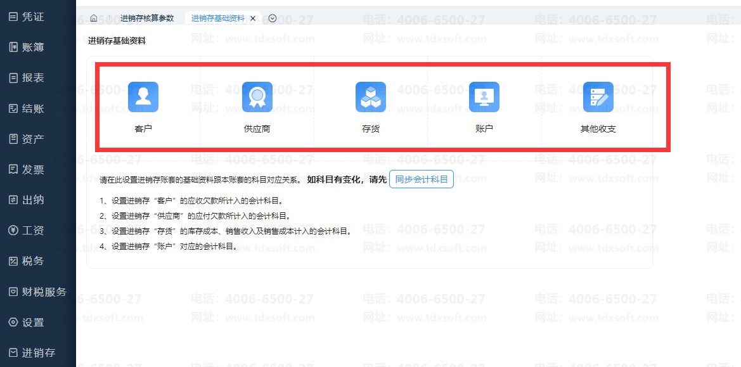Open the 供应商 (Supplier) icon
Image resolution: width=741 pixels, height=367 pixels.
click(257, 97)
